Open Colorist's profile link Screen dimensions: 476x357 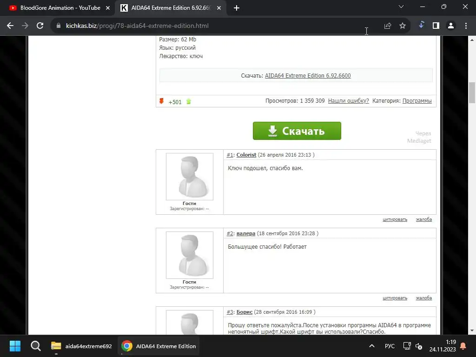click(x=246, y=155)
